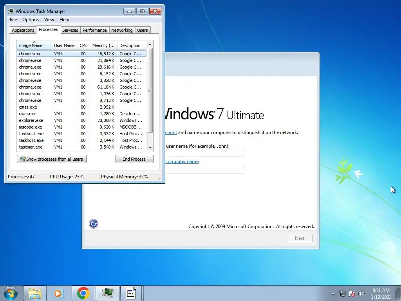The image size is (401, 301).
Task: Open the volume speaker tray icon
Action: coord(361,294)
